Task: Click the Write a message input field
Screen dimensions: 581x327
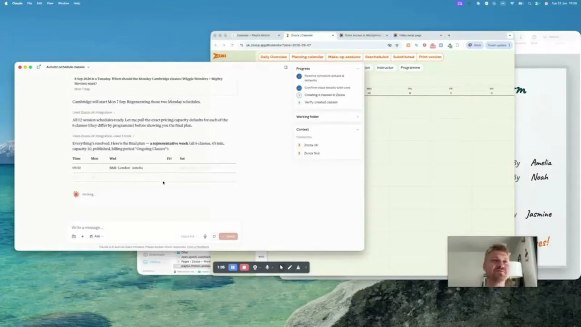Action: pos(153,227)
